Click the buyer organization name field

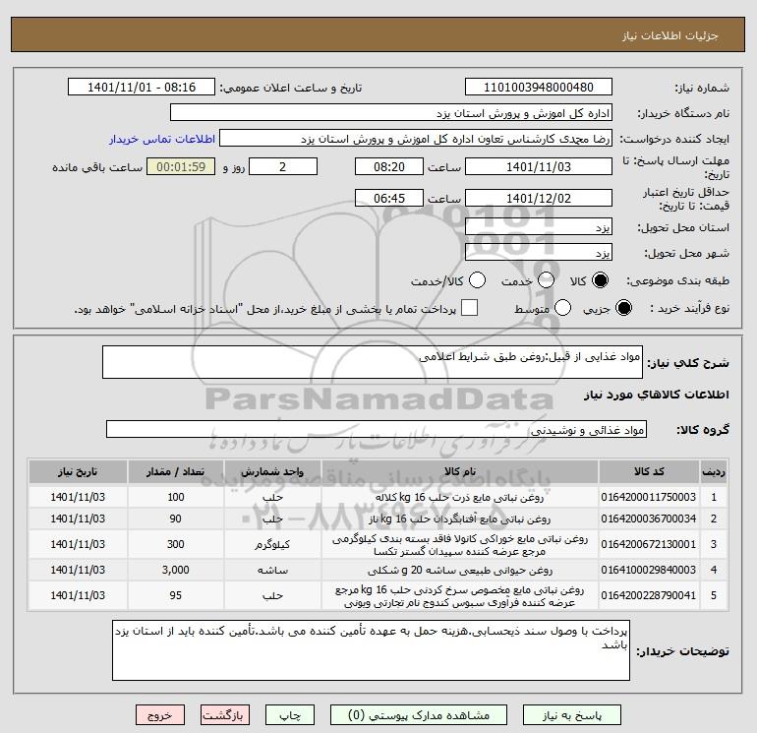(x=391, y=113)
